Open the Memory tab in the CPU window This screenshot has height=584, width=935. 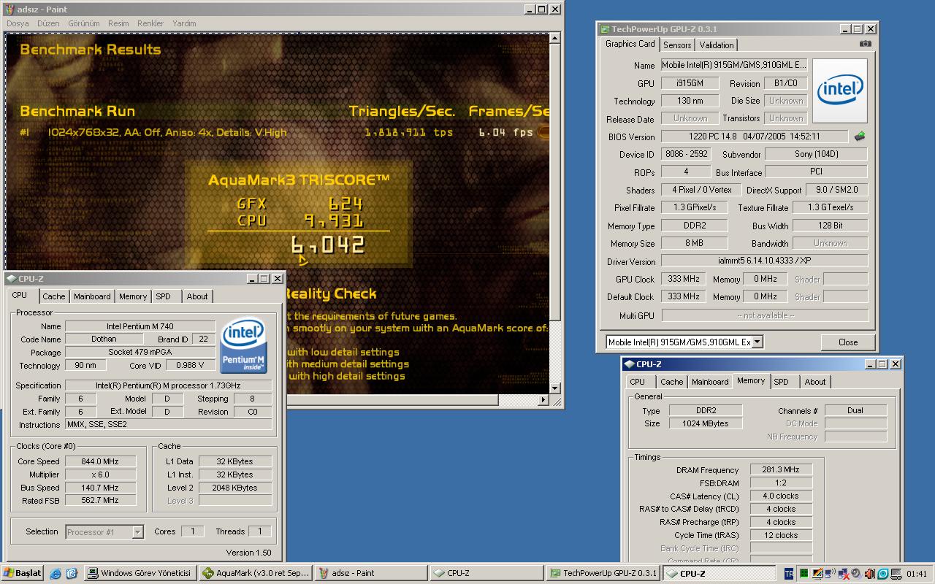(132, 296)
